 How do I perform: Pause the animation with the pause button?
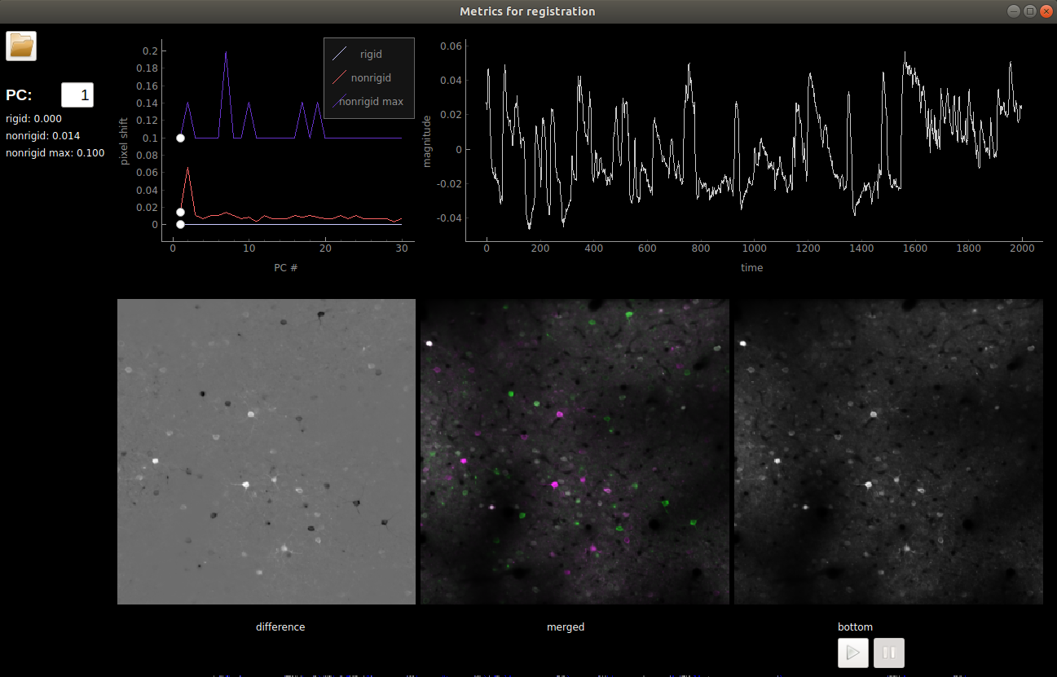tap(889, 653)
